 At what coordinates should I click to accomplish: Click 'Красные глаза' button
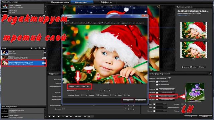click(167, 93)
